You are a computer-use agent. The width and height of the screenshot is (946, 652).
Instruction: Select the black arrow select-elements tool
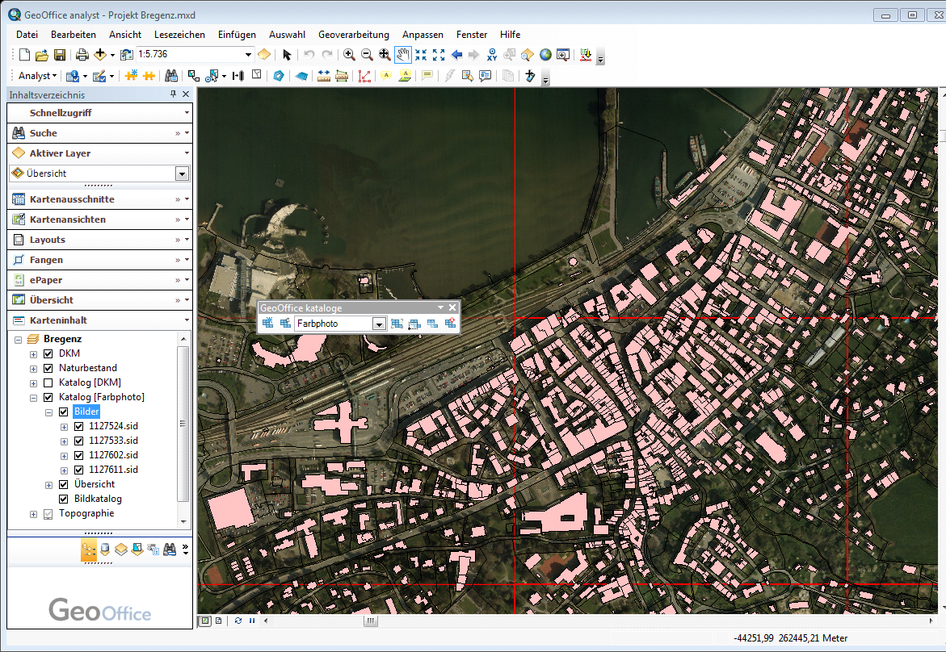[287, 55]
